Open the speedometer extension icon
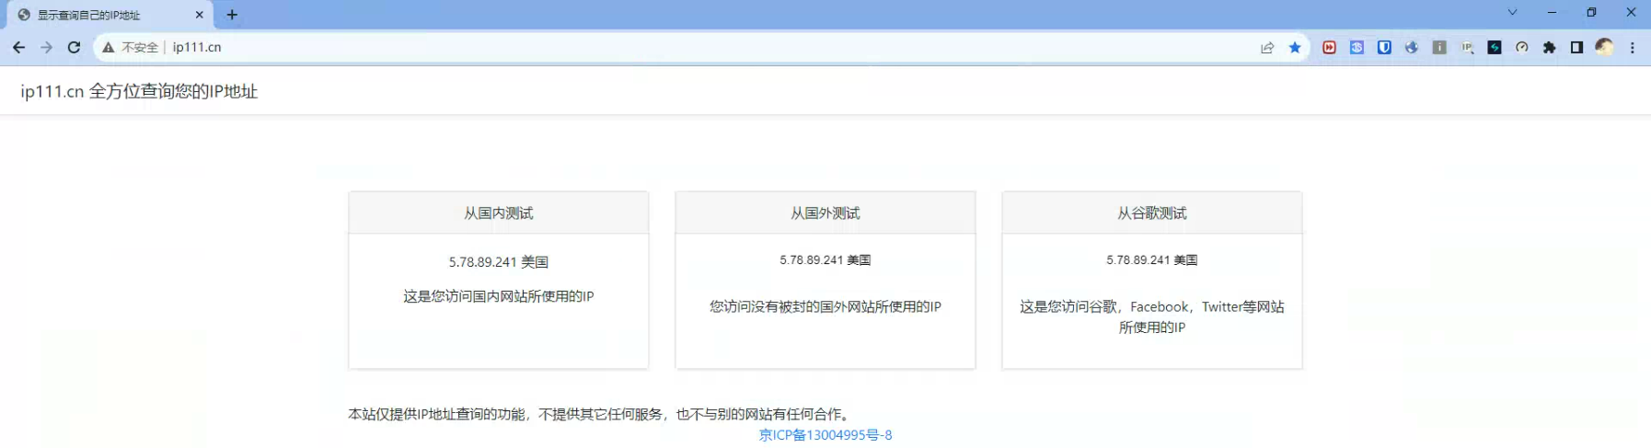The height and width of the screenshot is (448, 1651). pyautogui.click(x=1522, y=47)
